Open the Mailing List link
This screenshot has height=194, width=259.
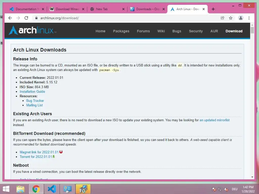pyautogui.click(x=34, y=105)
